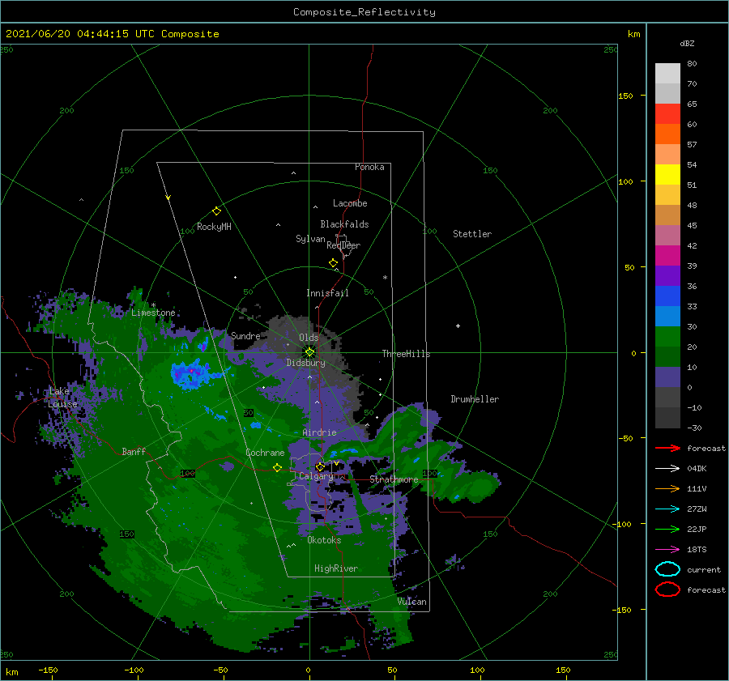Click the Banff label
This screenshot has width=729, height=681.
coord(134,451)
